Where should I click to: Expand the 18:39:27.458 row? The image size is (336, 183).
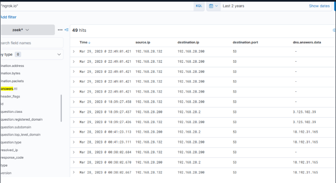pos(74,102)
